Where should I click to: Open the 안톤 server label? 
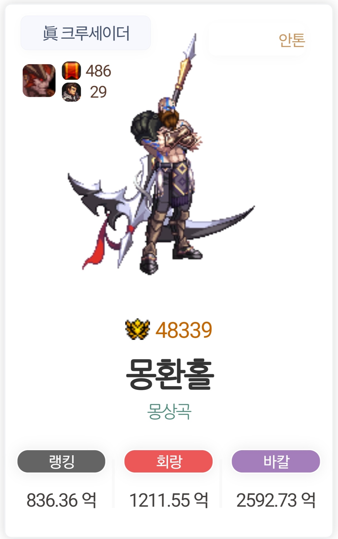click(292, 40)
